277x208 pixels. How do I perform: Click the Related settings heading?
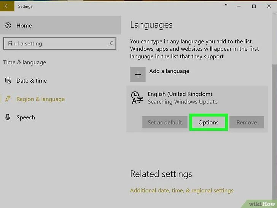click(x=161, y=174)
